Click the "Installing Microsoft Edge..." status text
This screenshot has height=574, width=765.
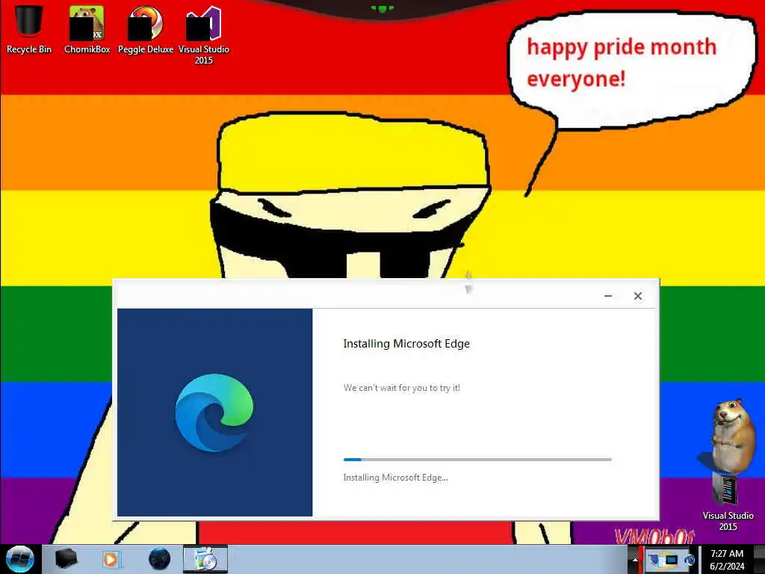[x=396, y=478]
